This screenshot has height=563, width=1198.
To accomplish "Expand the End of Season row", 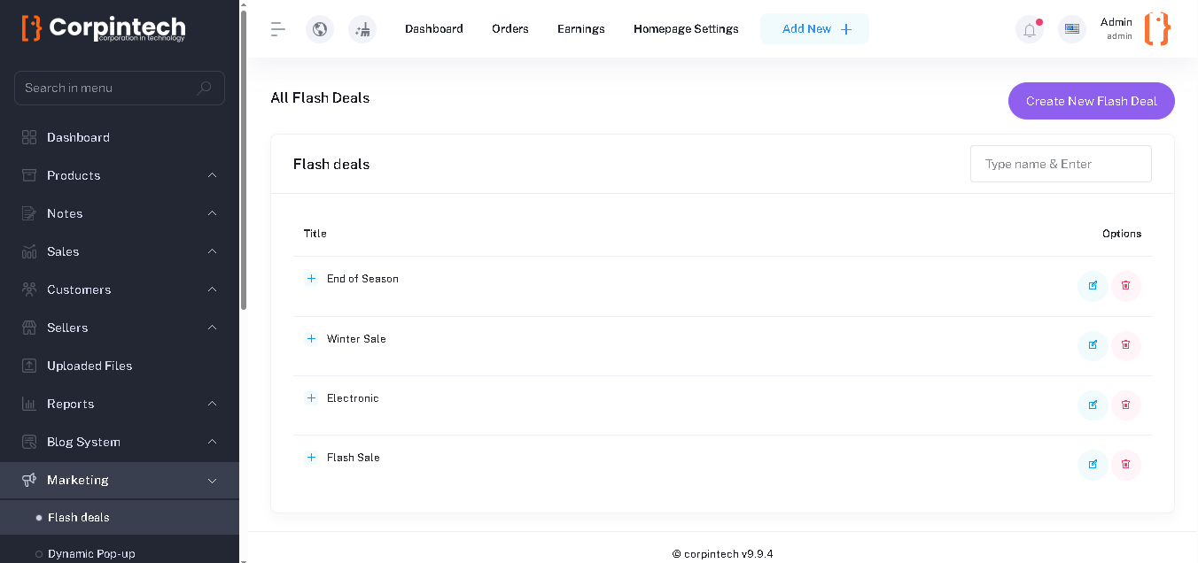I will [311, 279].
